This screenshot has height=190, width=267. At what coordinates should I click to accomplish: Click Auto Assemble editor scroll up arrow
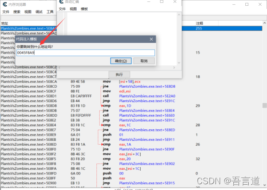click(x=179, y=15)
